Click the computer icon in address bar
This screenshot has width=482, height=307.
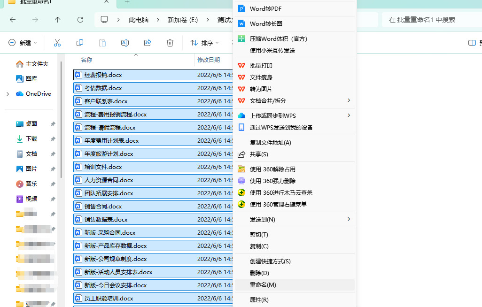click(x=104, y=20)
